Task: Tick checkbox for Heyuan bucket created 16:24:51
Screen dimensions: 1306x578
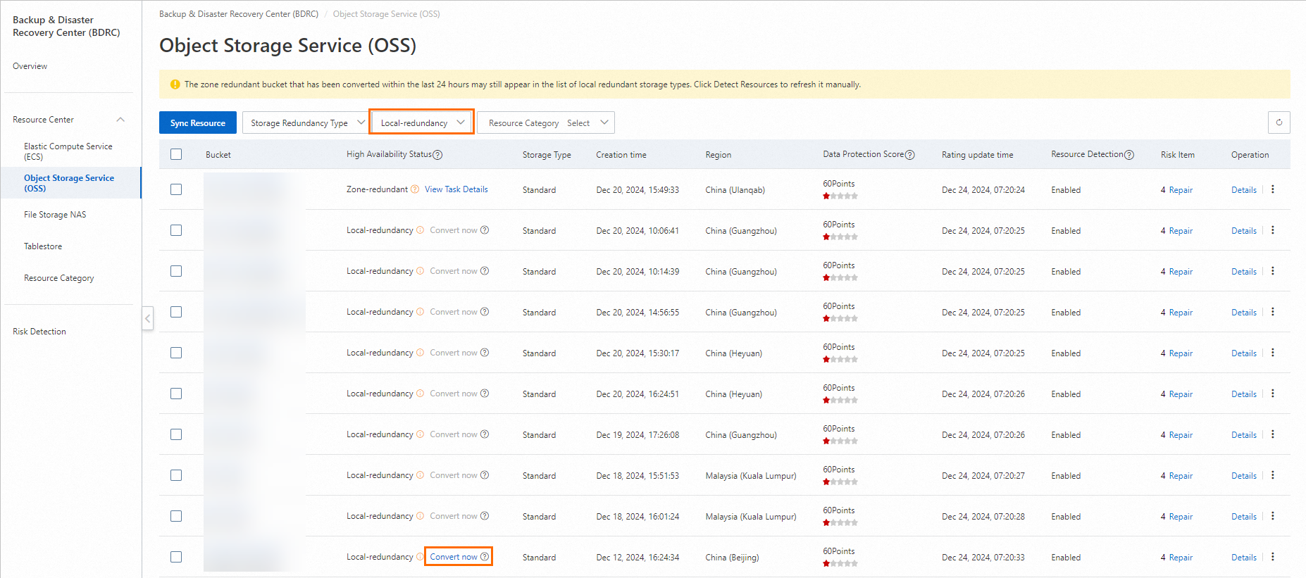Action: tap(176, 394)
